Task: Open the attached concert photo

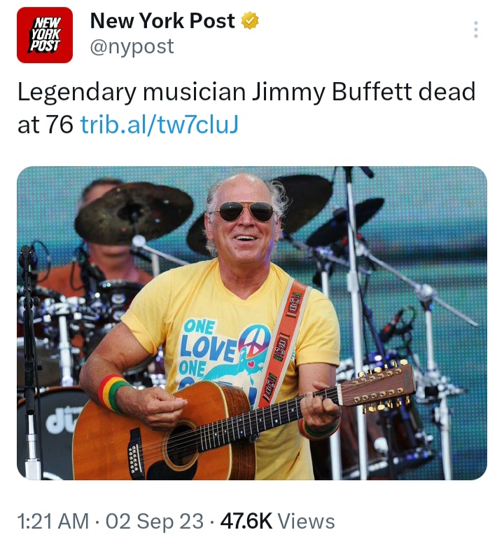Action: pyautogui.click(x=252, y=323)
